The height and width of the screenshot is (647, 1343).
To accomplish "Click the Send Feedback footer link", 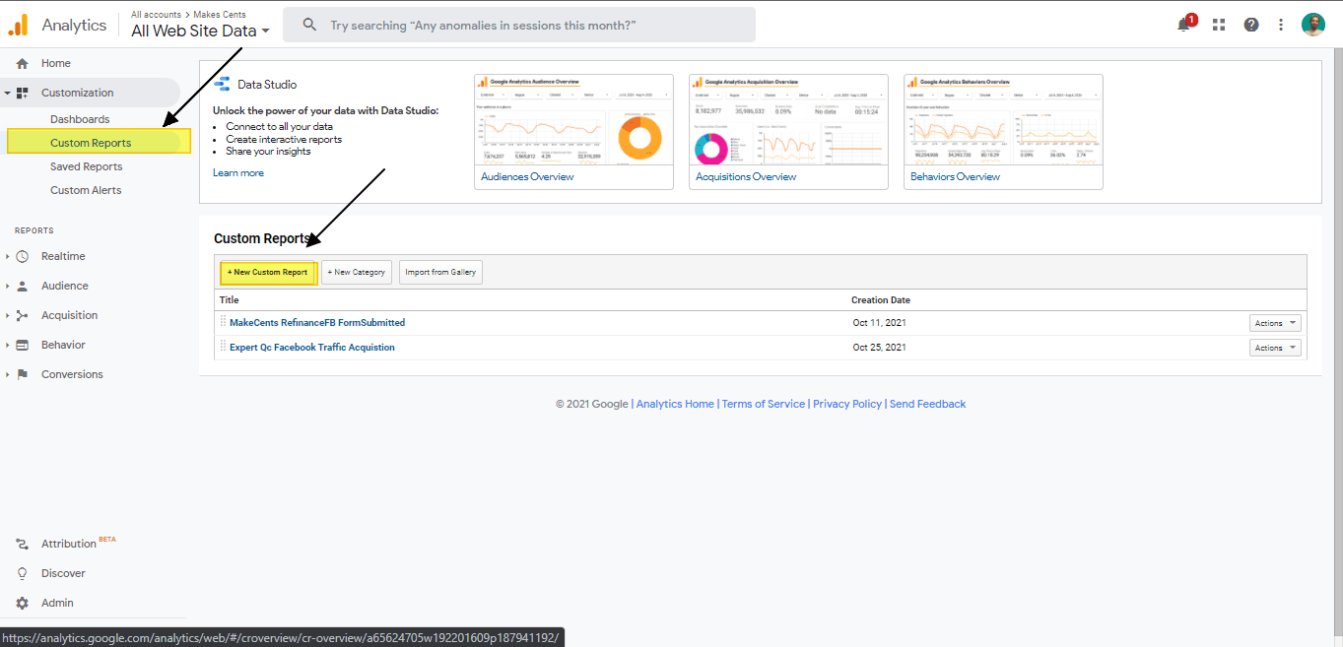I will (927, 404).
